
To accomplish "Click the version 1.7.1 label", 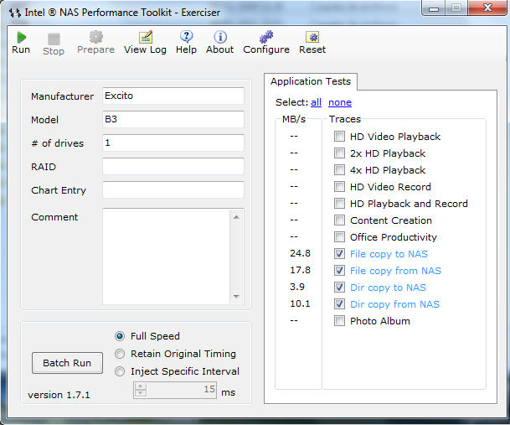I will pos(59,395).
